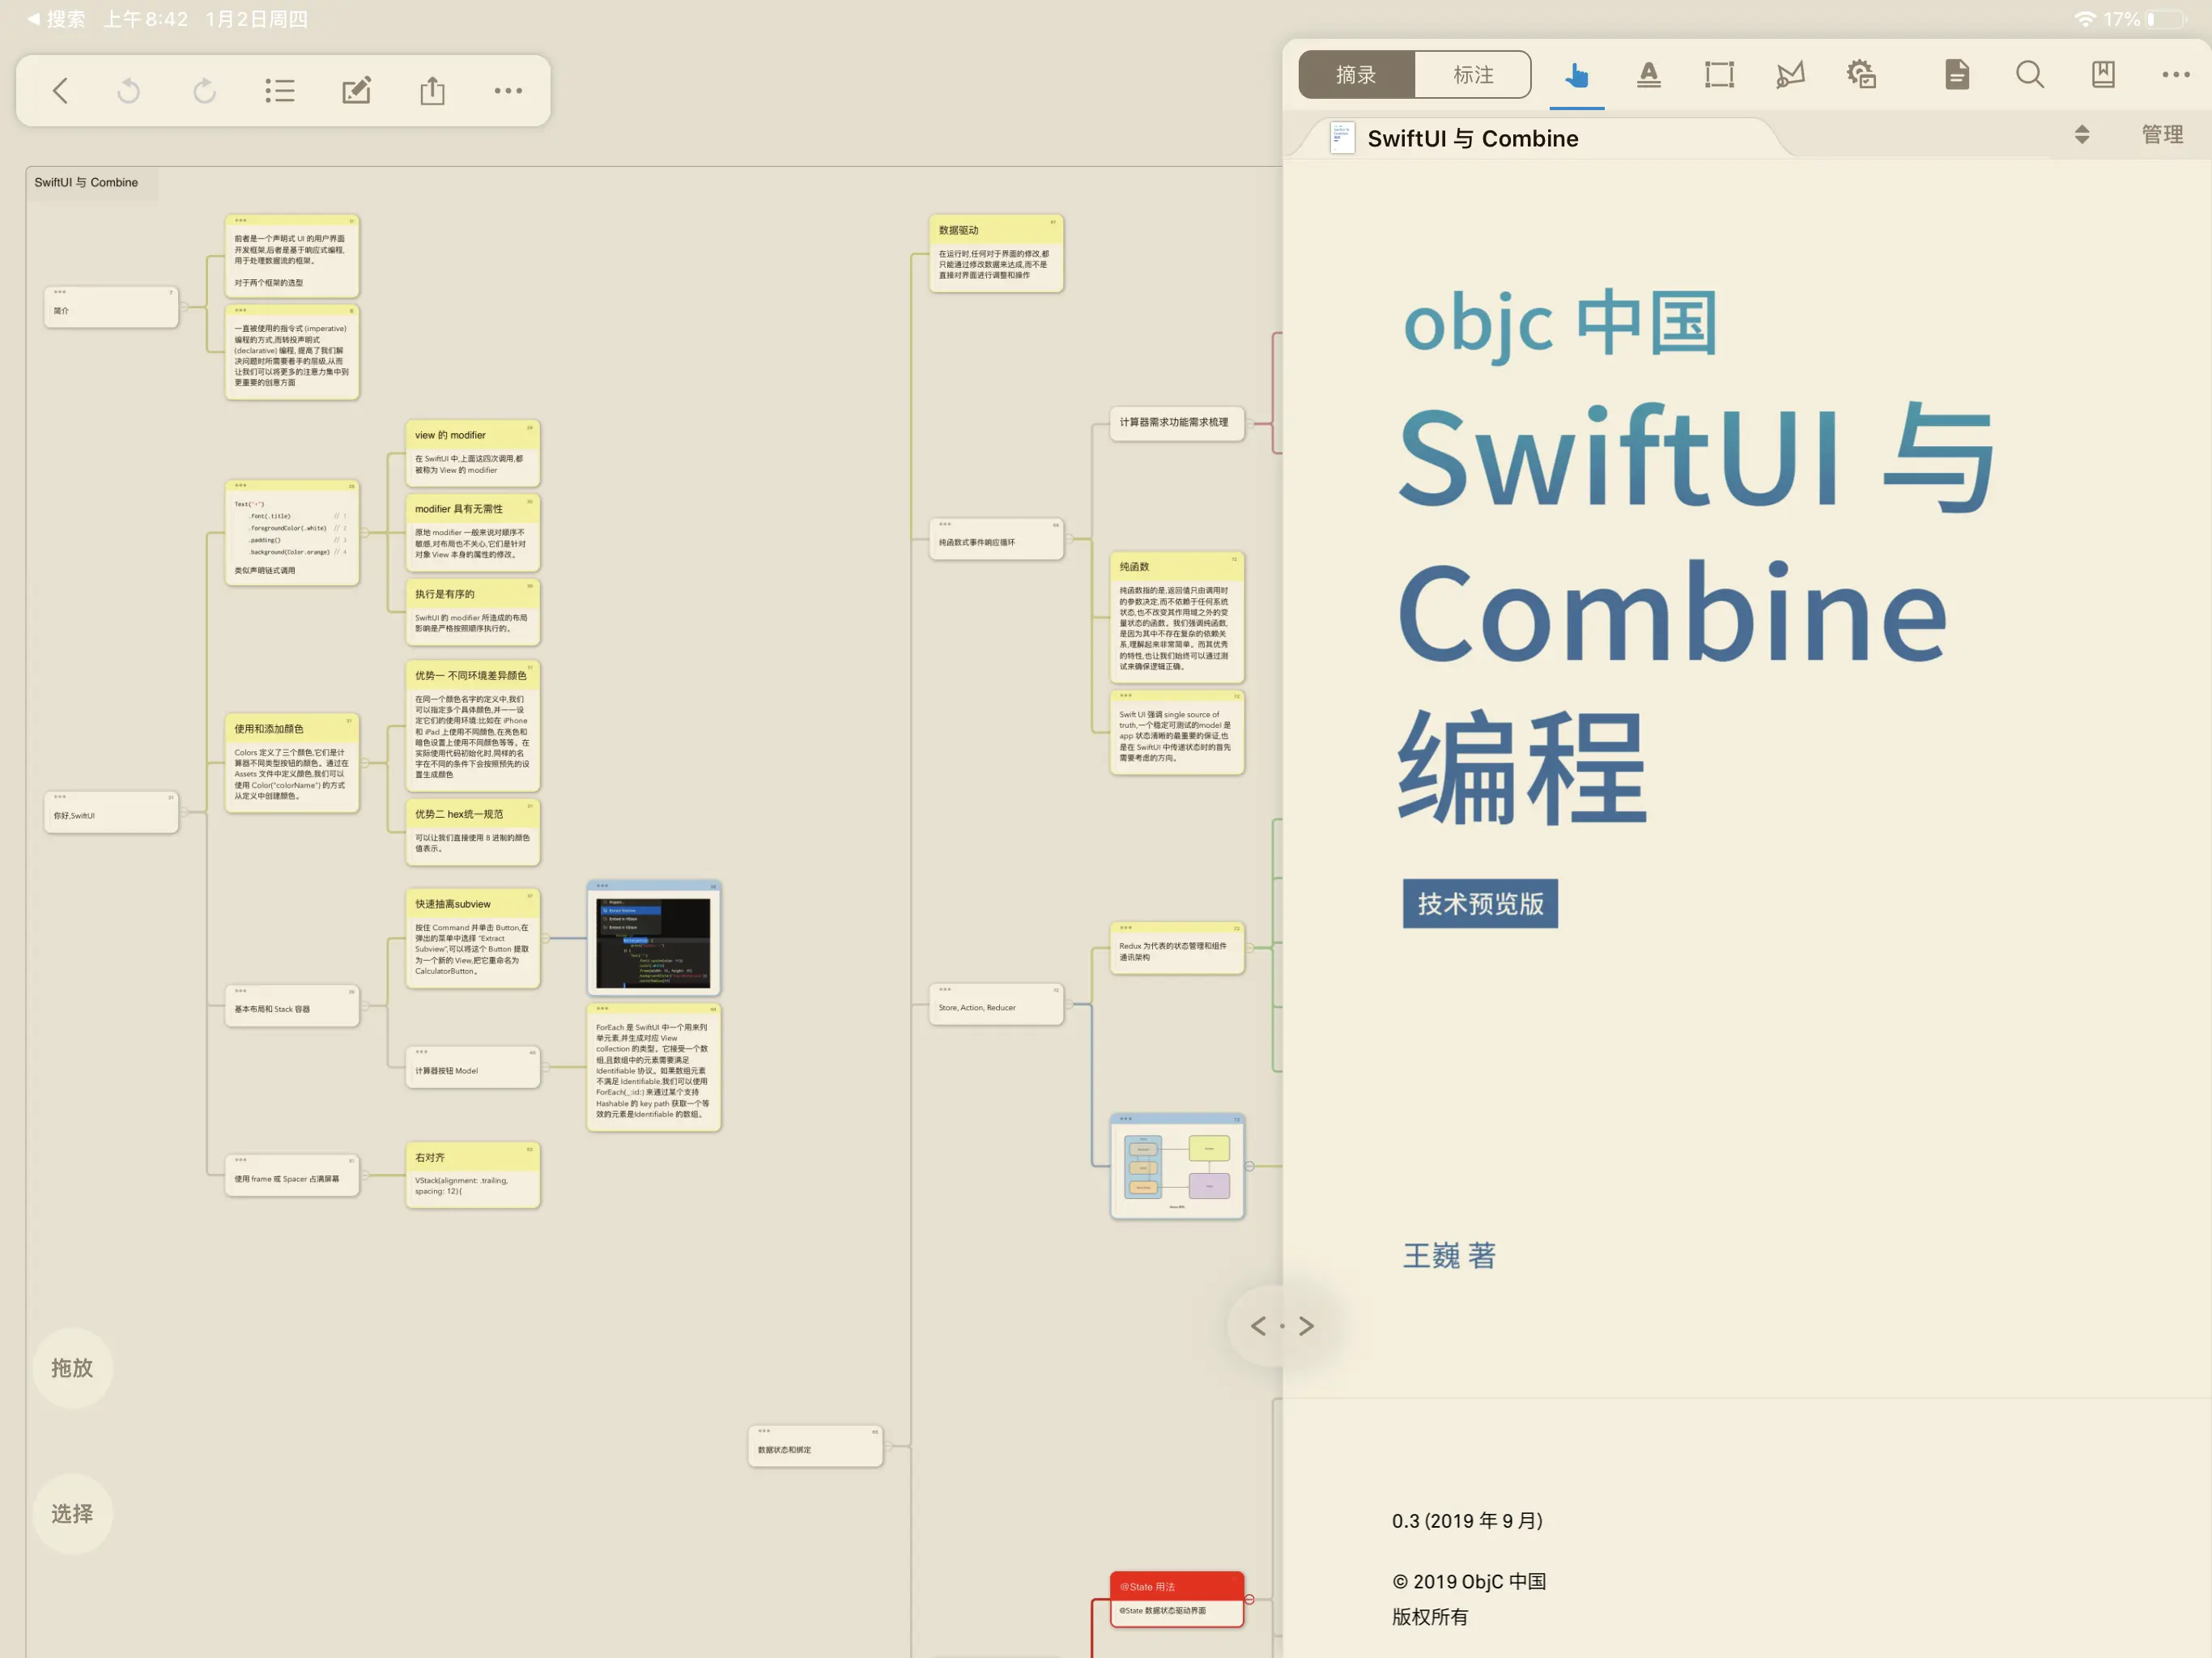The height and width of the screenshot is (1658, 2212).
Task: Open the outline list view icon
Action: click(x=280, y=91)
